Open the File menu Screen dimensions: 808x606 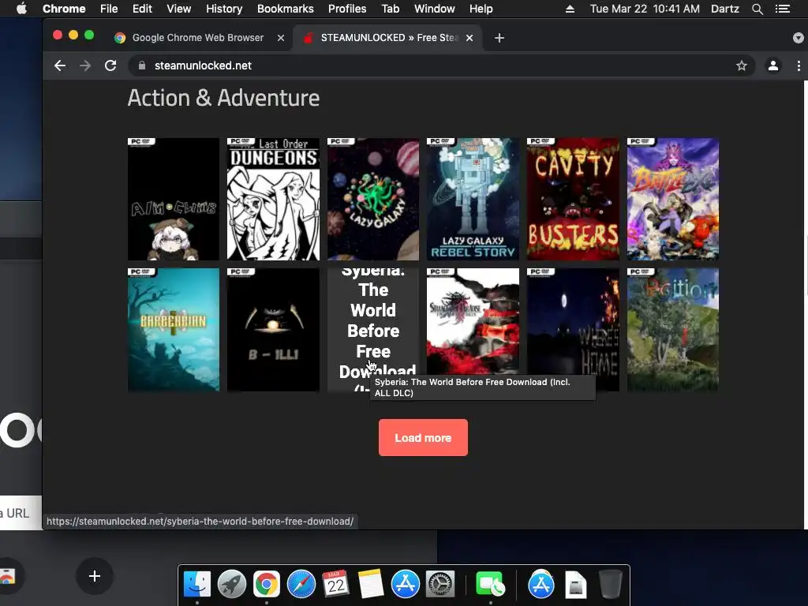click(109, 9)
